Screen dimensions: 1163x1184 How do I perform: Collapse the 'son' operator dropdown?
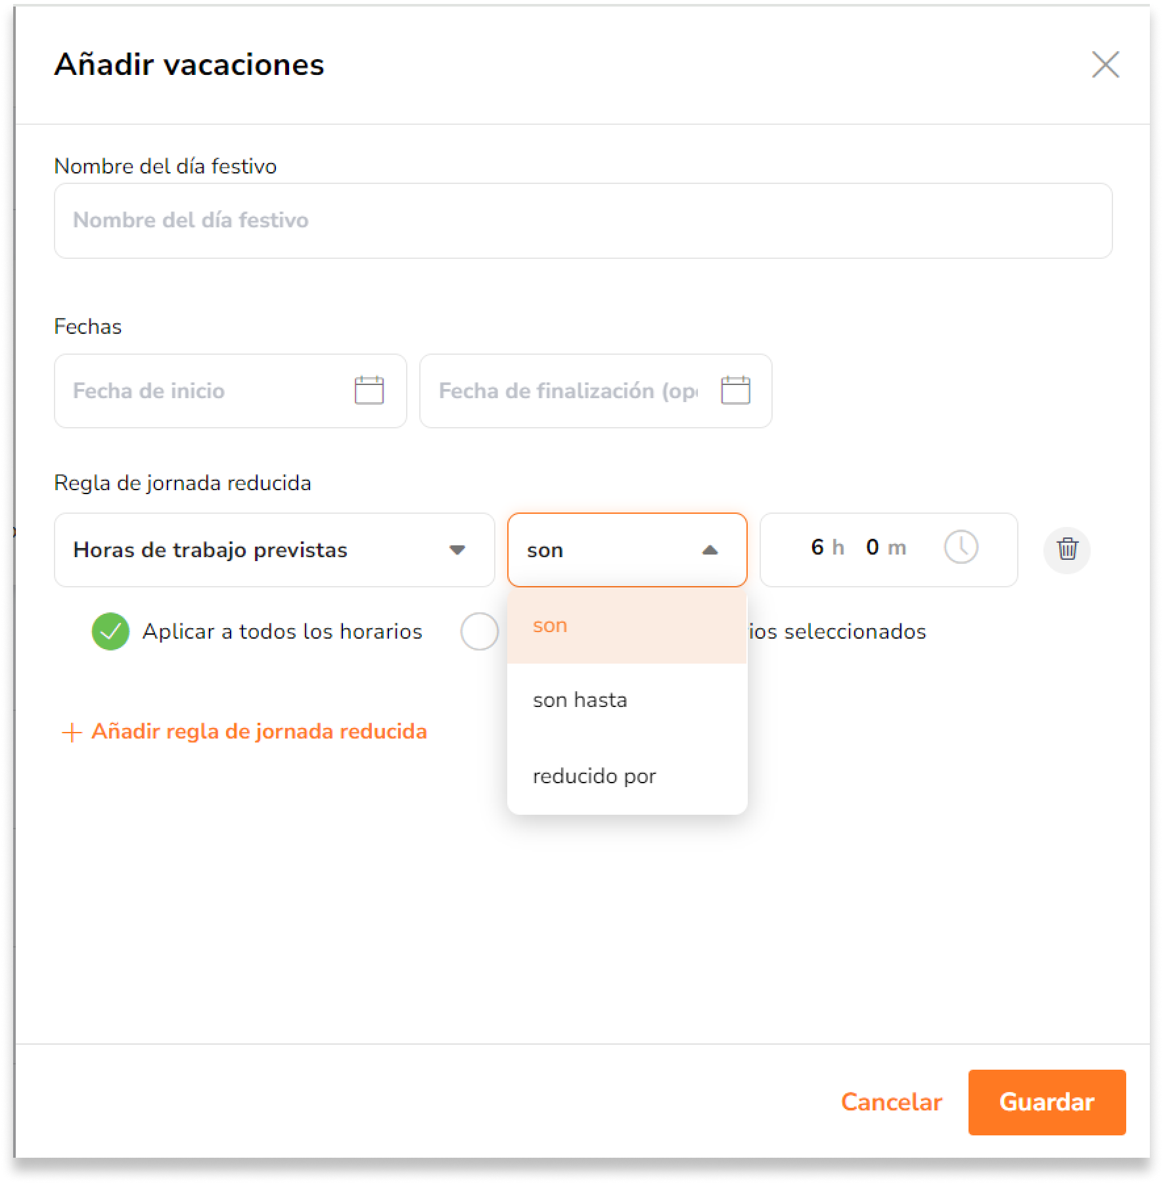coord(627,550)
